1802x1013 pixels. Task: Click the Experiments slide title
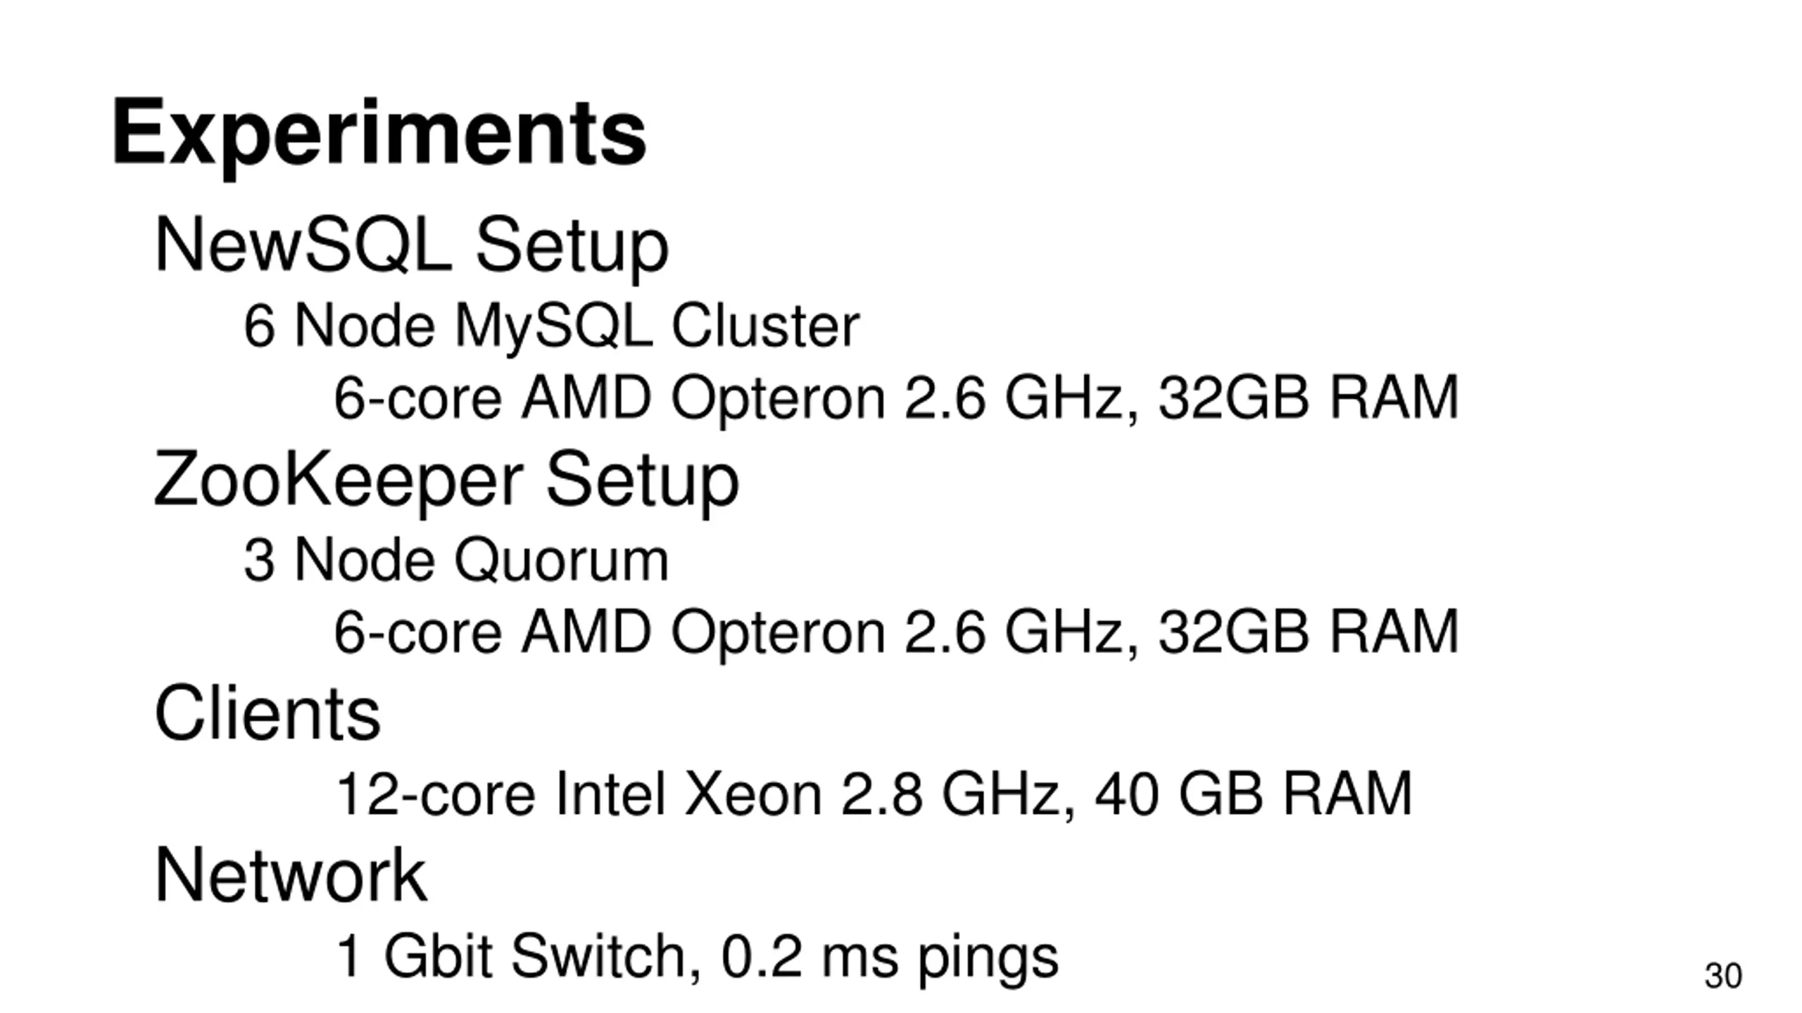[379, 132]
